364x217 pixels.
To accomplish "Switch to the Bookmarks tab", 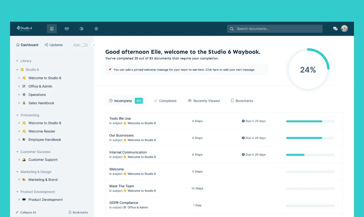I will [242, 101].
